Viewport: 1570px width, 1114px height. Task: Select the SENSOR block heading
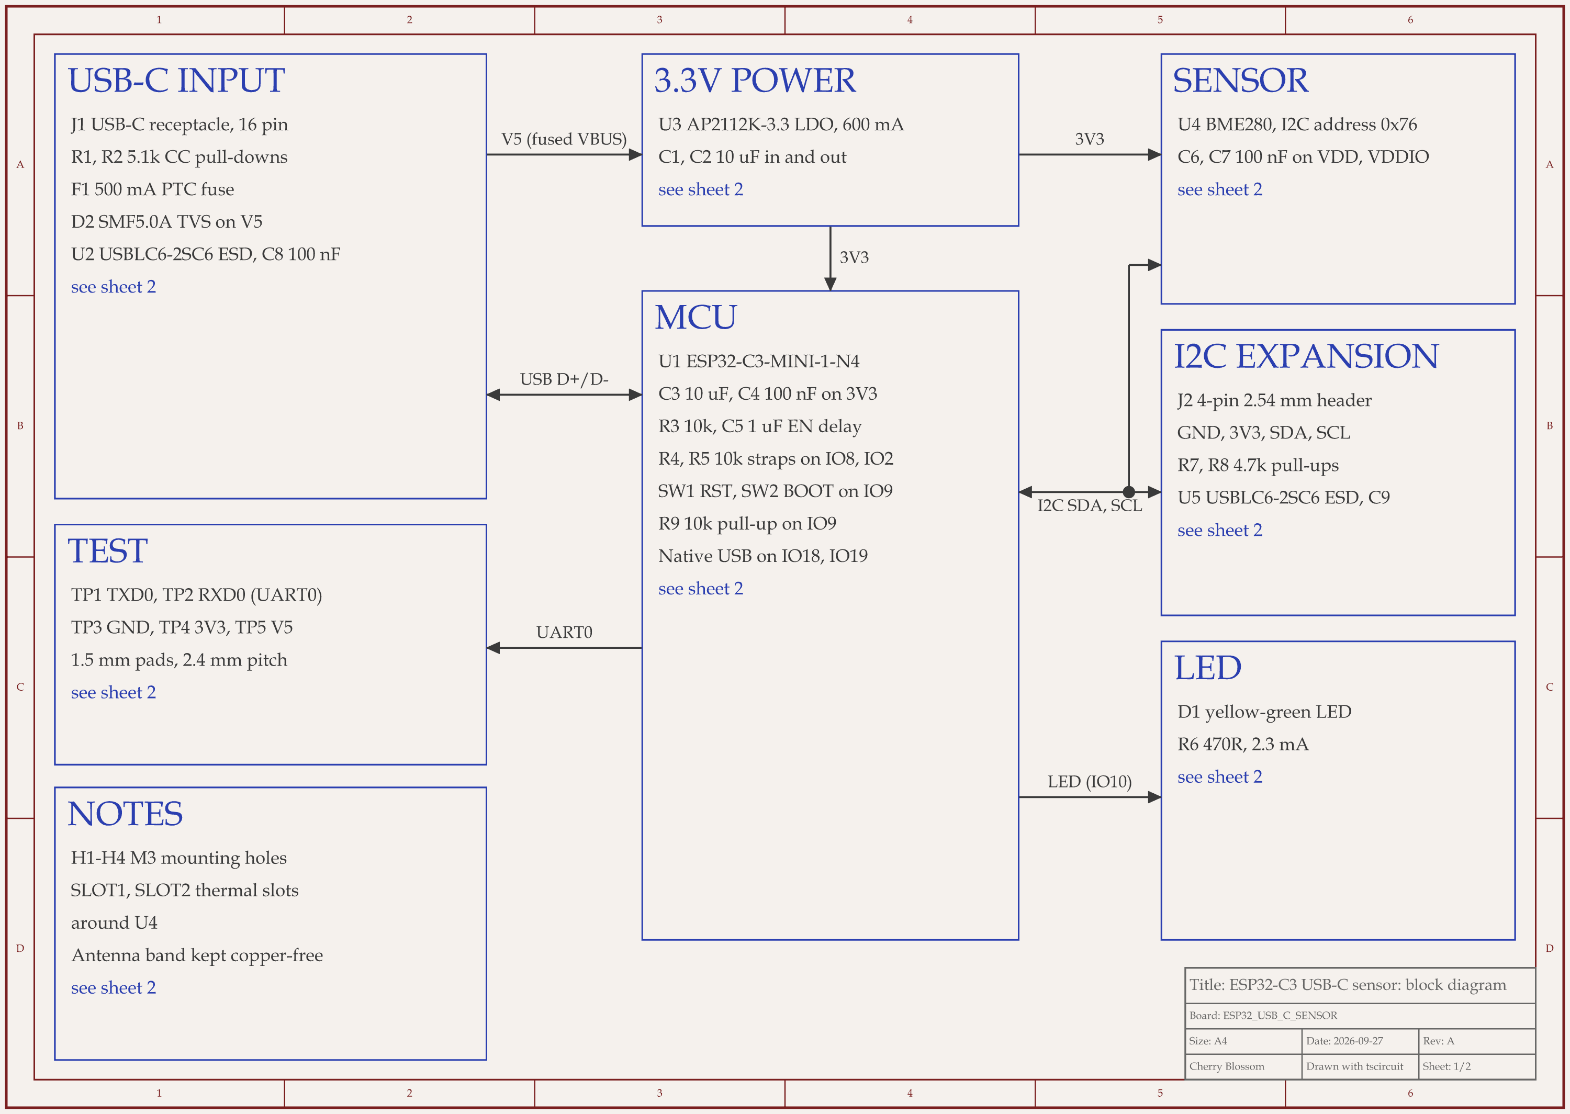[x=1241, y=80]
